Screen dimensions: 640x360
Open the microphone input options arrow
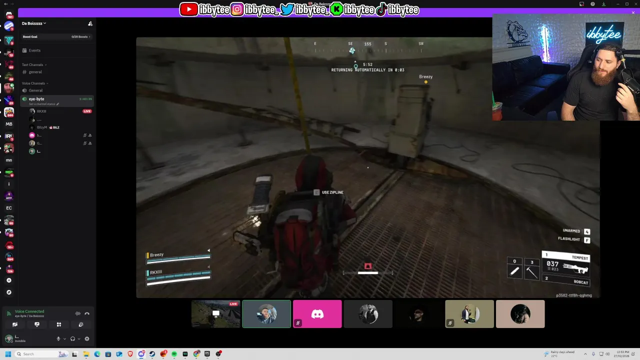coord(64,339)
